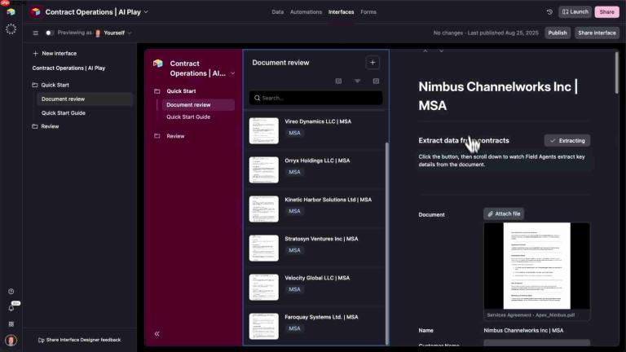Viewport: 626px width, 352px height.
Task: Expand Review section in maroon sidebar
Action: tap(156, 136)
